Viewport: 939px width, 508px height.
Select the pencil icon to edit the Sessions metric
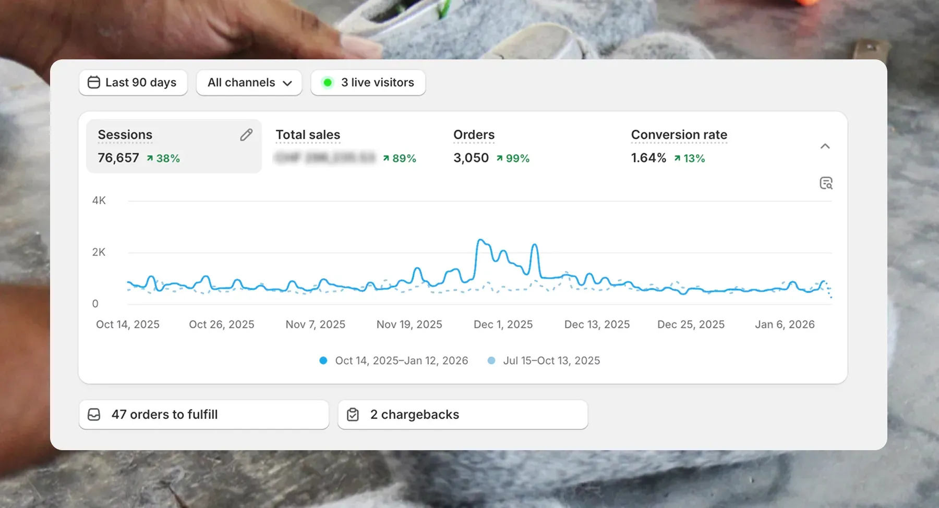click(246, 134)
